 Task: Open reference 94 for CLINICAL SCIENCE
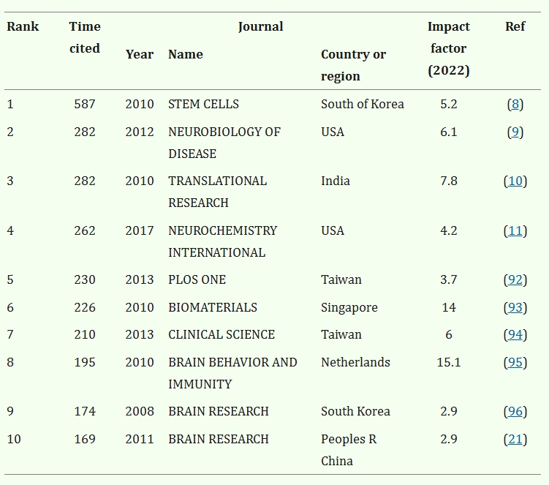click(x=515, y=334)
